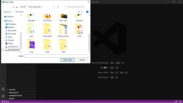Screen dimensions: 183x103
Task: Open Music in navigation pane
Action: (10, 37)
